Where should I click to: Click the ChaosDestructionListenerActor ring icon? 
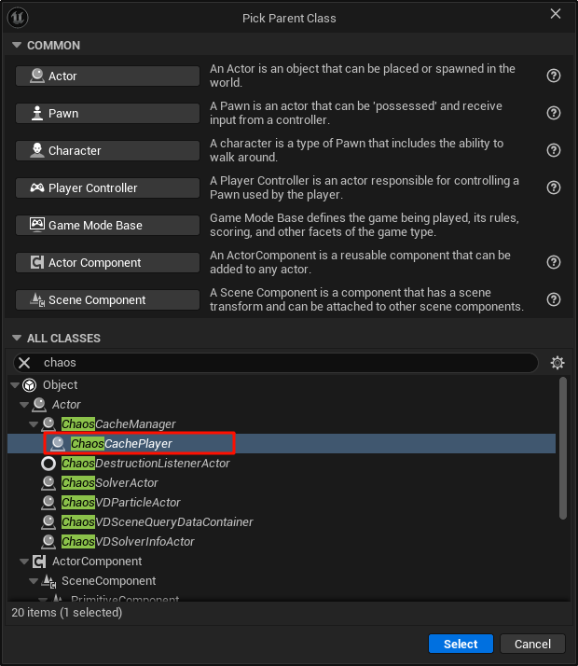click(x=48, y=464)
